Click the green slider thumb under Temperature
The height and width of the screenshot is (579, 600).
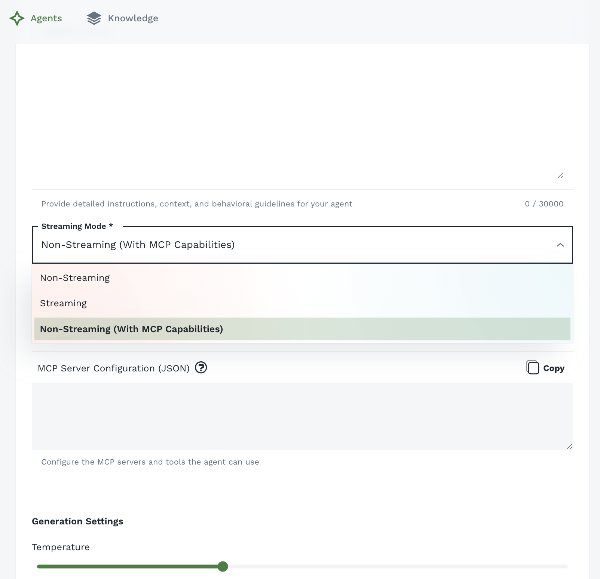(x=223, y=567)
